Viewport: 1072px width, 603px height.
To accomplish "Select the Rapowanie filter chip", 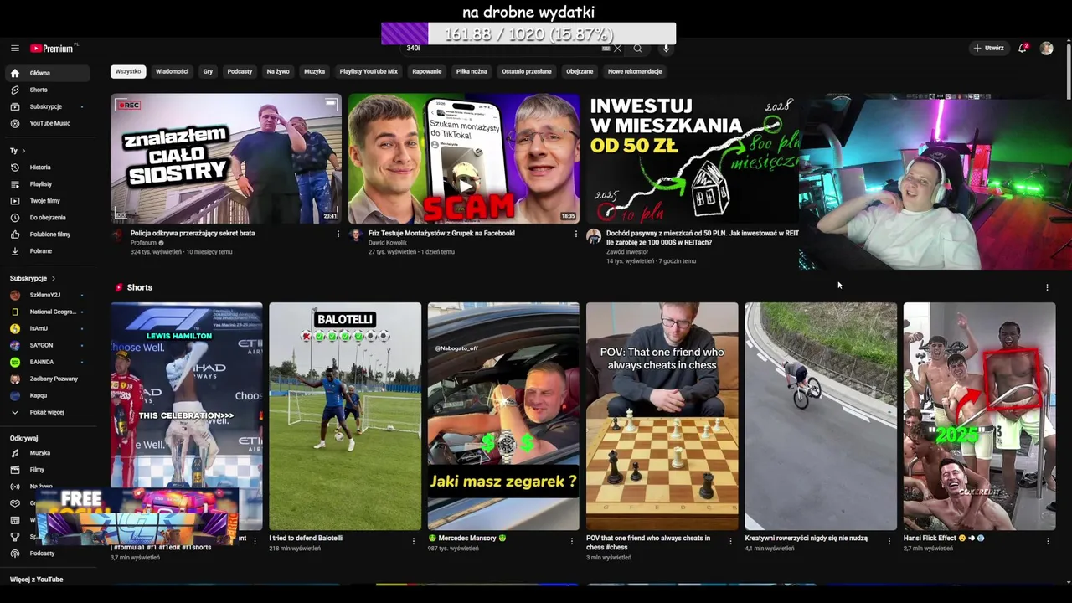I will tap(427, 71).
